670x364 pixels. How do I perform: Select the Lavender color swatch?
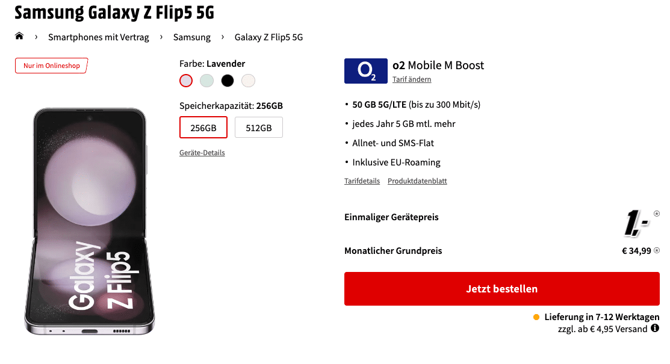(186, 80)
